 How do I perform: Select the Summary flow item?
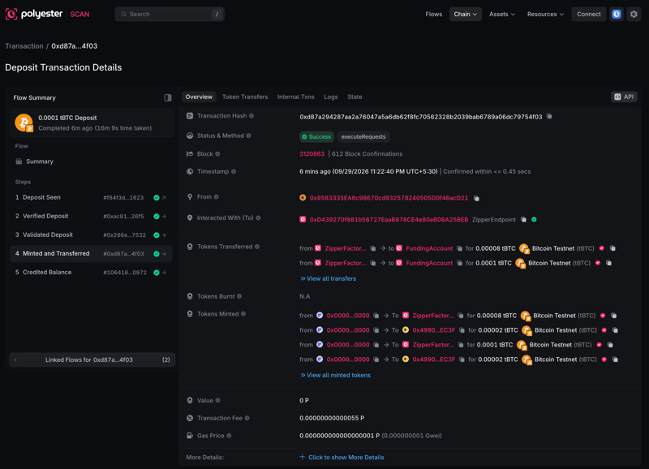tap(39, 161)
